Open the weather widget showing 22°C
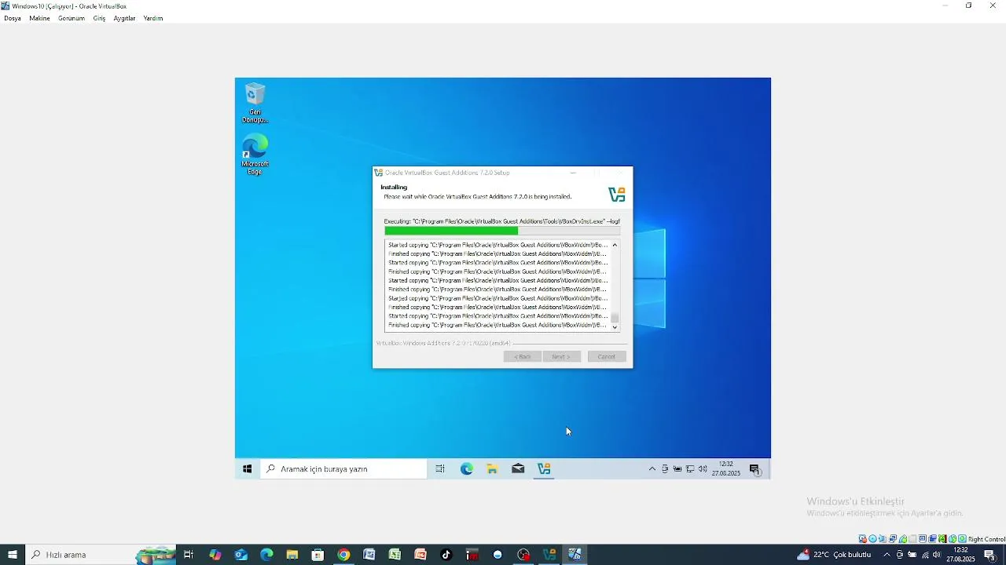Screen dimensions: 1006x565 (834, 555)
